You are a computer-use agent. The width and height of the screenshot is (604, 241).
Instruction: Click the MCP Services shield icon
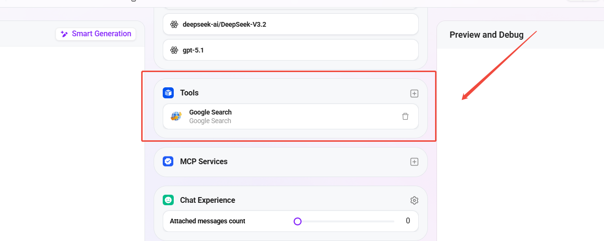[168, 161]
